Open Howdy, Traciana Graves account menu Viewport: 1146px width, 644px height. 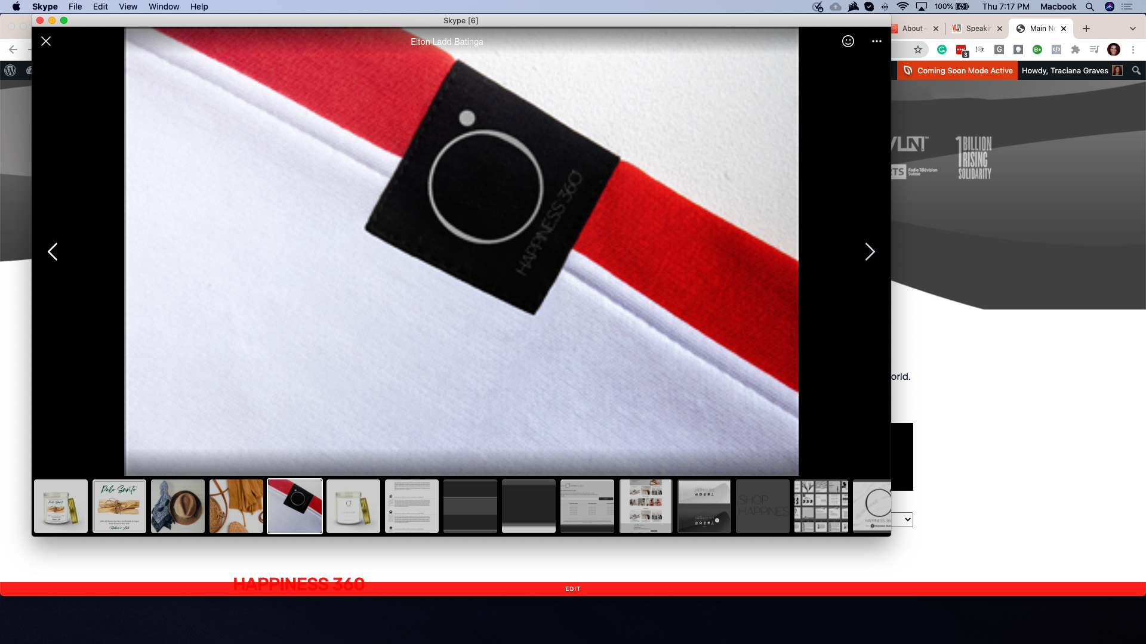pos(1072,70)
